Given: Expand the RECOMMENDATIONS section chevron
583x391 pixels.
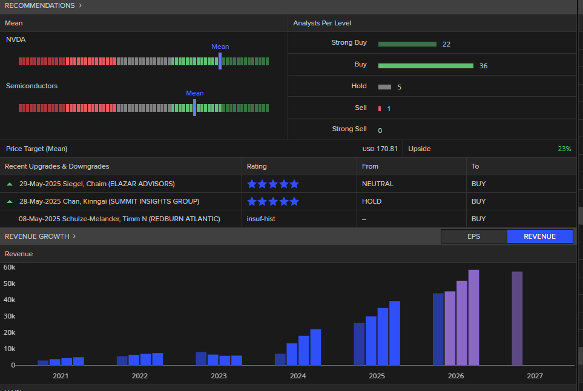Looking at the screenshot, I should (x=80, y=5).
